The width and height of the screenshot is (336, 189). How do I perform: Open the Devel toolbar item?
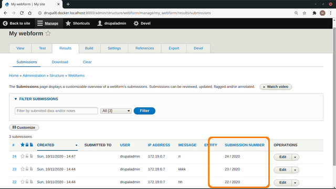pos(142,24)
